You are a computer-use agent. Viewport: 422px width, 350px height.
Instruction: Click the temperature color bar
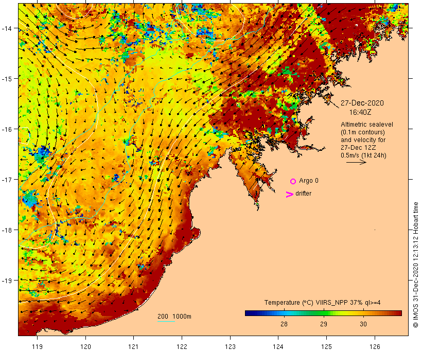323,313
